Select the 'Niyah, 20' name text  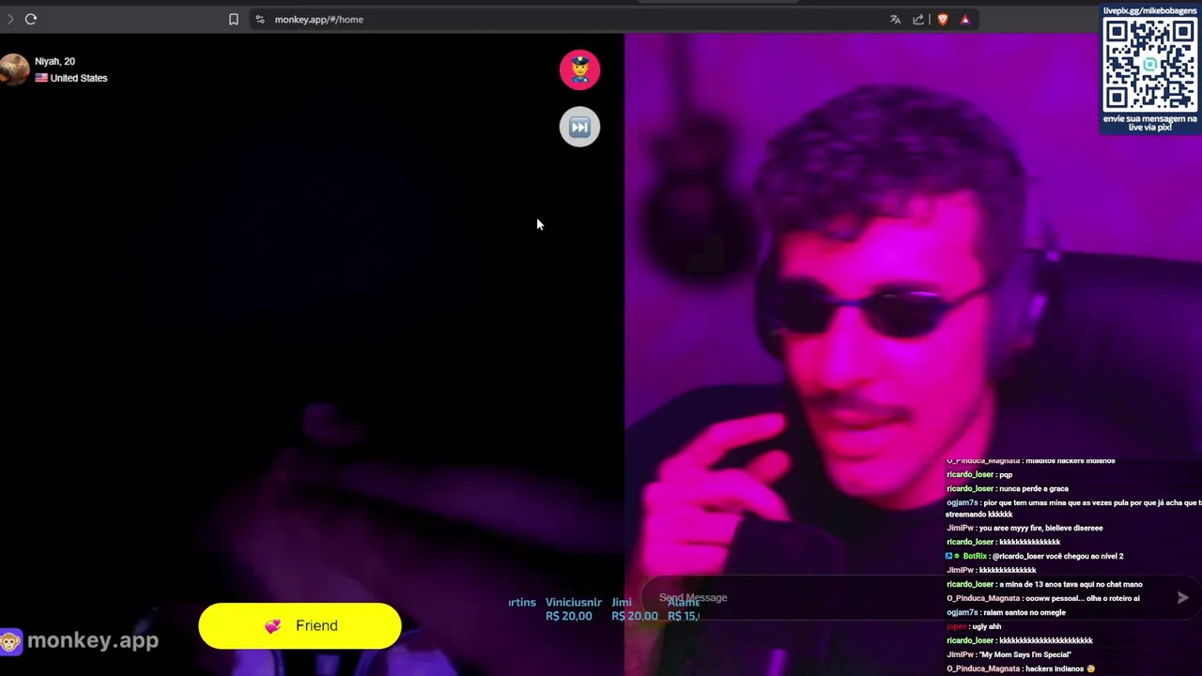(x=54, y=61)
